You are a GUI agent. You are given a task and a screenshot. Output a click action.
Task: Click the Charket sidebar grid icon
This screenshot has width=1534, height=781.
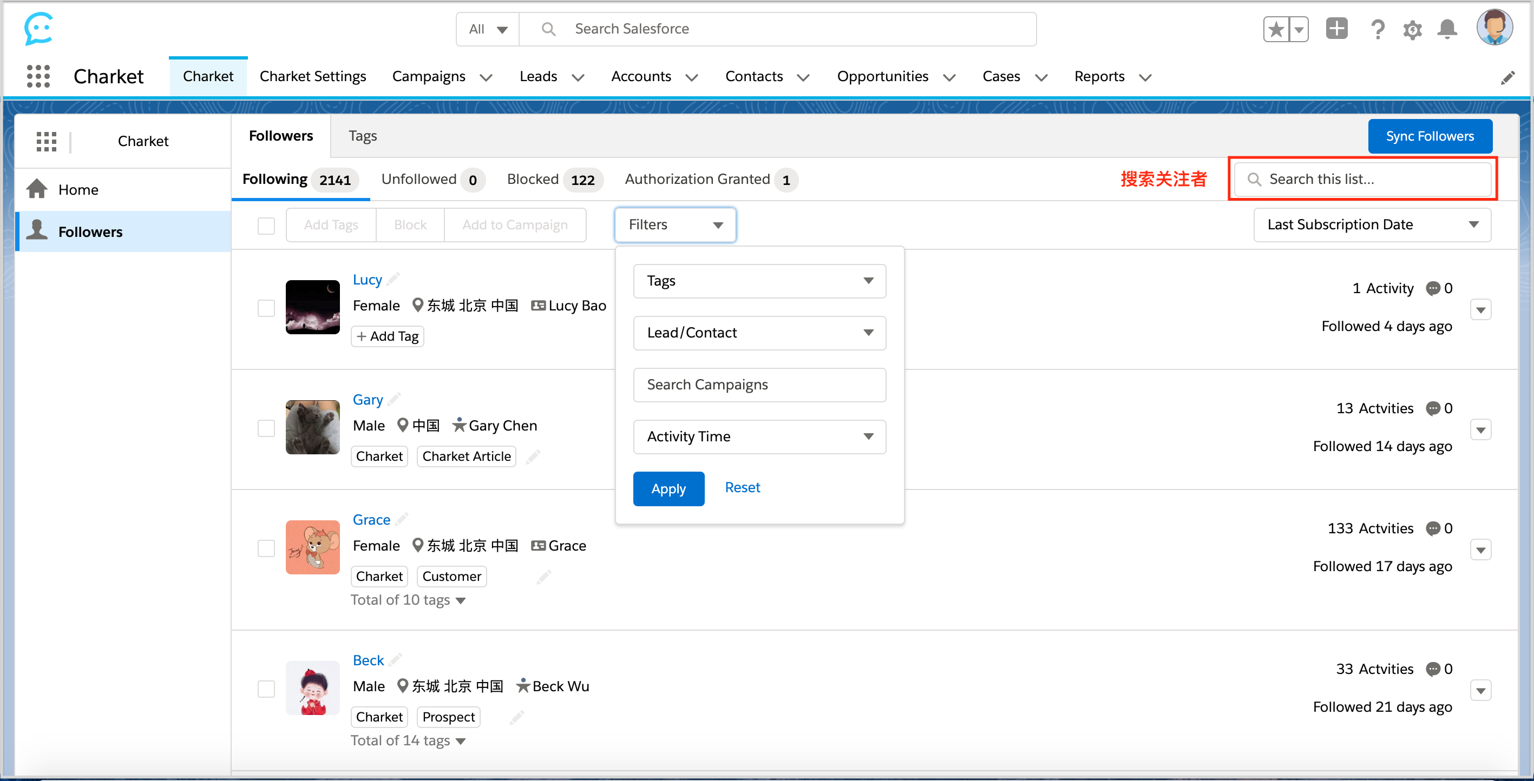click(x=47, y=142)
